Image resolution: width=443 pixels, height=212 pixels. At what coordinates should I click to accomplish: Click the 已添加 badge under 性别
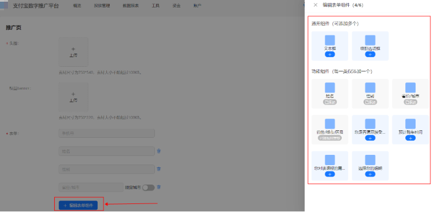[x=370, y=102]
